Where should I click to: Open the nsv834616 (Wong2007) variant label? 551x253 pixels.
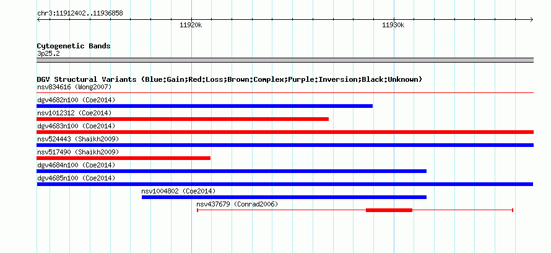click(x=74, y=87)
